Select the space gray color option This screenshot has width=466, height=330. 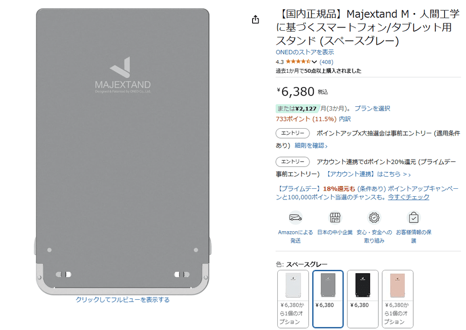pos(328,299)
